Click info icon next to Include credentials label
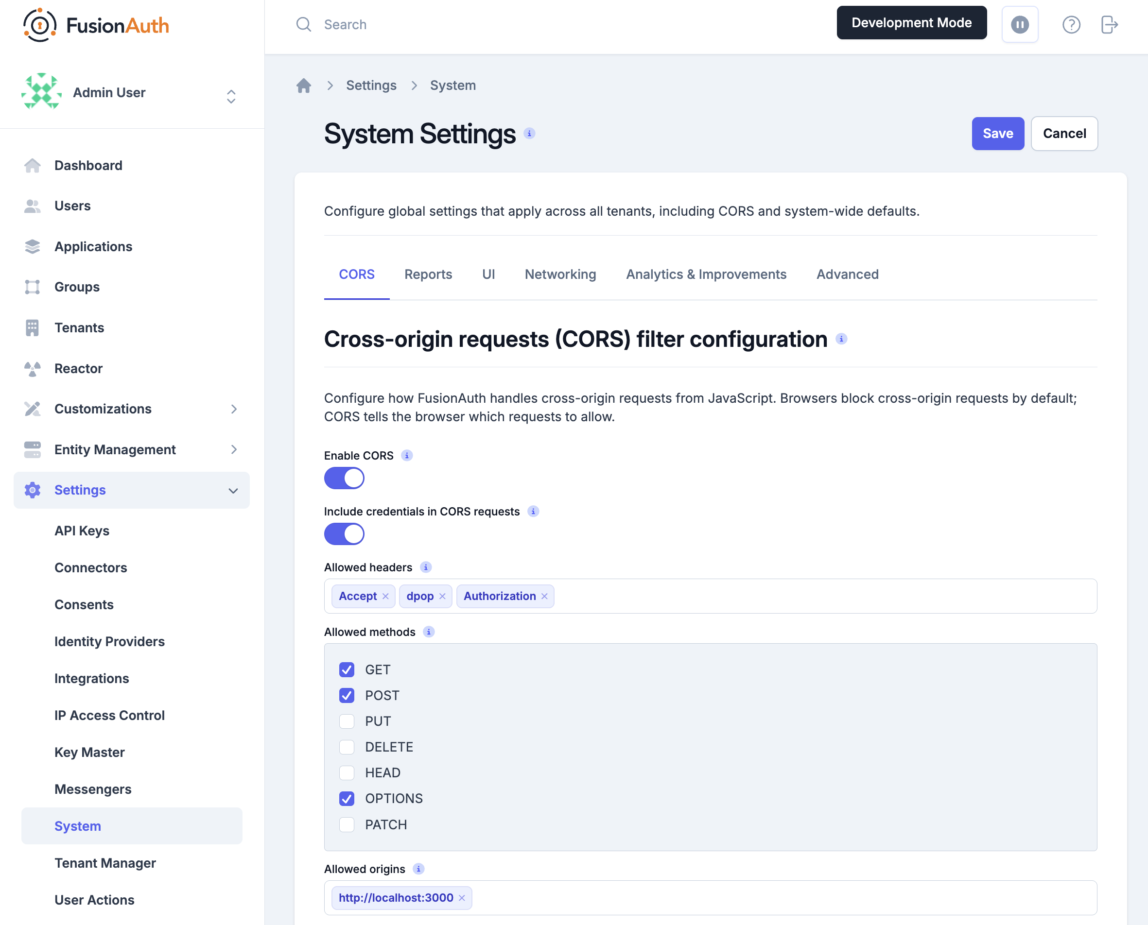 pyautogui.click(x=533, y=512)
